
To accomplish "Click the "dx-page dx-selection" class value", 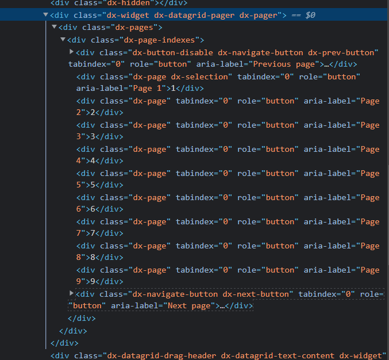I will [x=180, y=77].
